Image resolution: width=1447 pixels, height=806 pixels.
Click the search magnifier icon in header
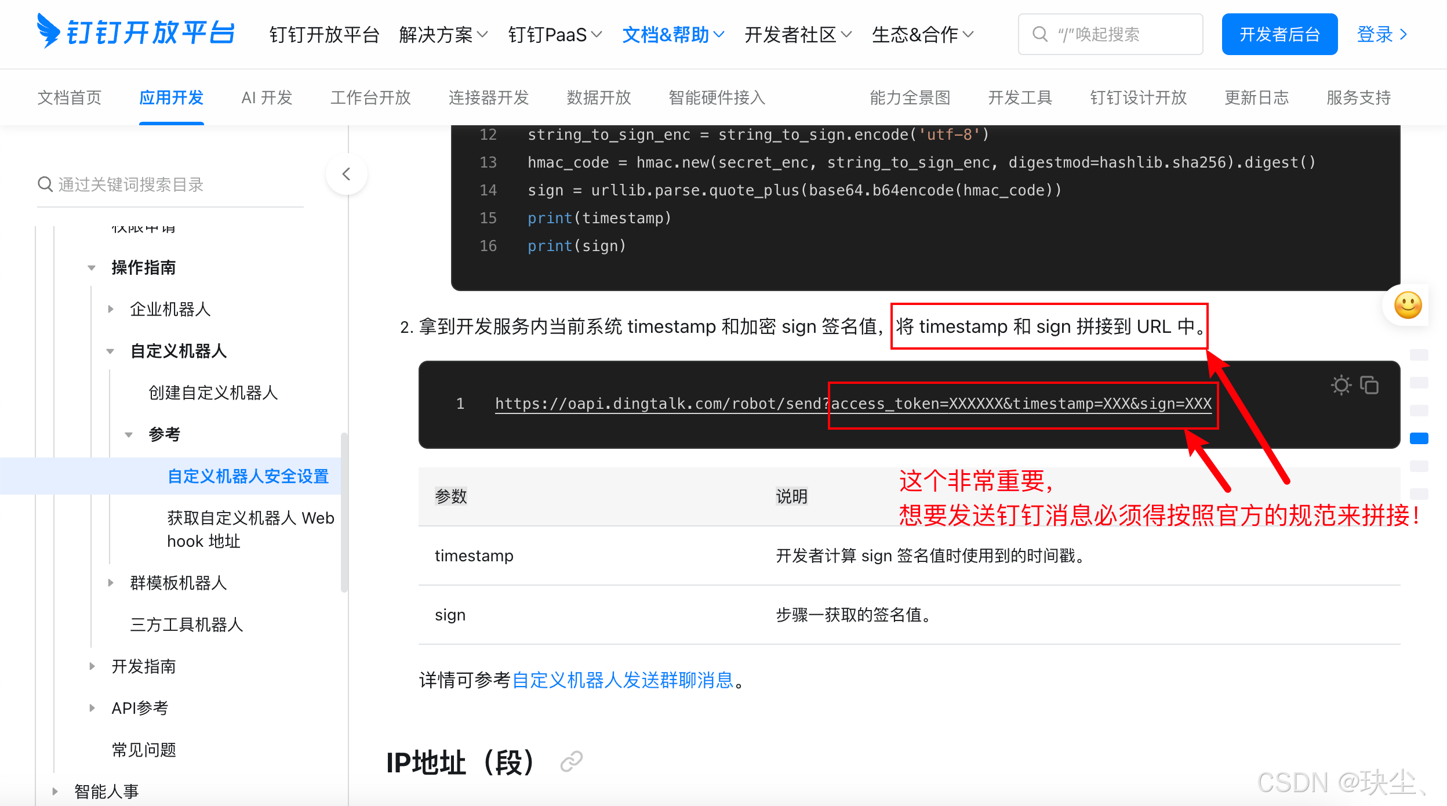click(1040, 34)
